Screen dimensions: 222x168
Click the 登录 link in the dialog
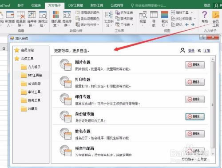pos(191,51)
